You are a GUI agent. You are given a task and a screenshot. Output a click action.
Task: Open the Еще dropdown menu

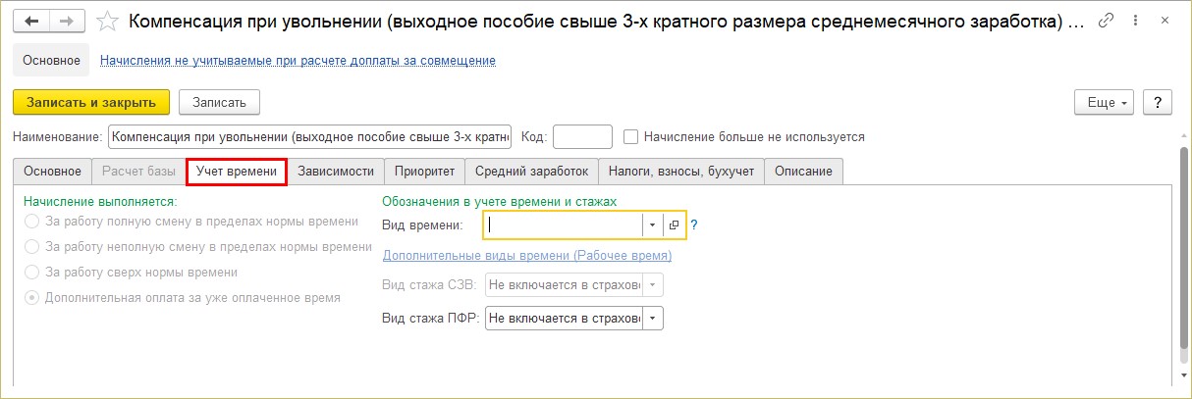tap(1106, 102)
